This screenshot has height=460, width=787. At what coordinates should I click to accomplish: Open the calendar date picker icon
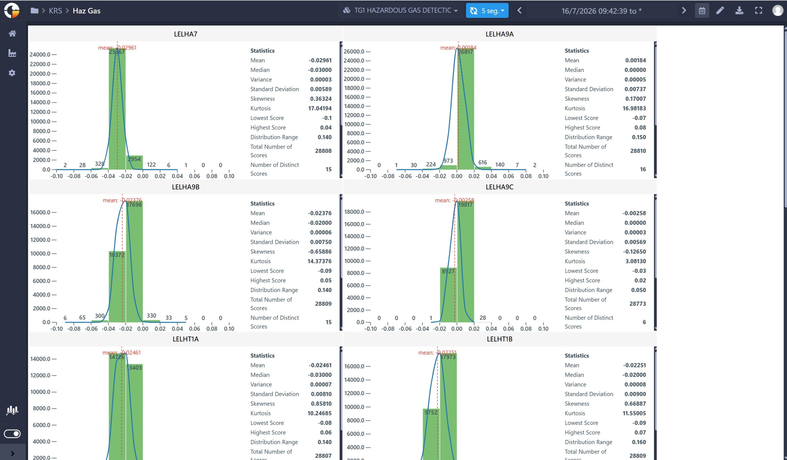(702, 11)
